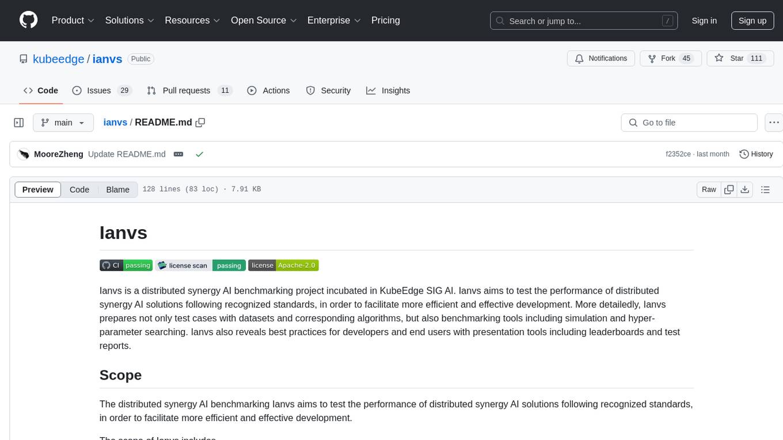The height and width of the screenshot is (440, 783).
Task: Switch to the Preview view
Action: click(x=38, y=189)
